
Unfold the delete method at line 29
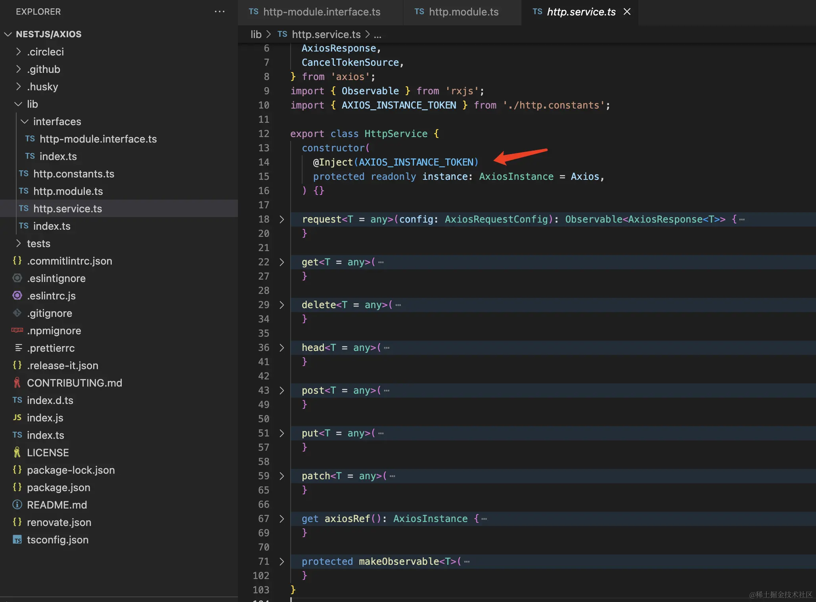coord(282,305)
